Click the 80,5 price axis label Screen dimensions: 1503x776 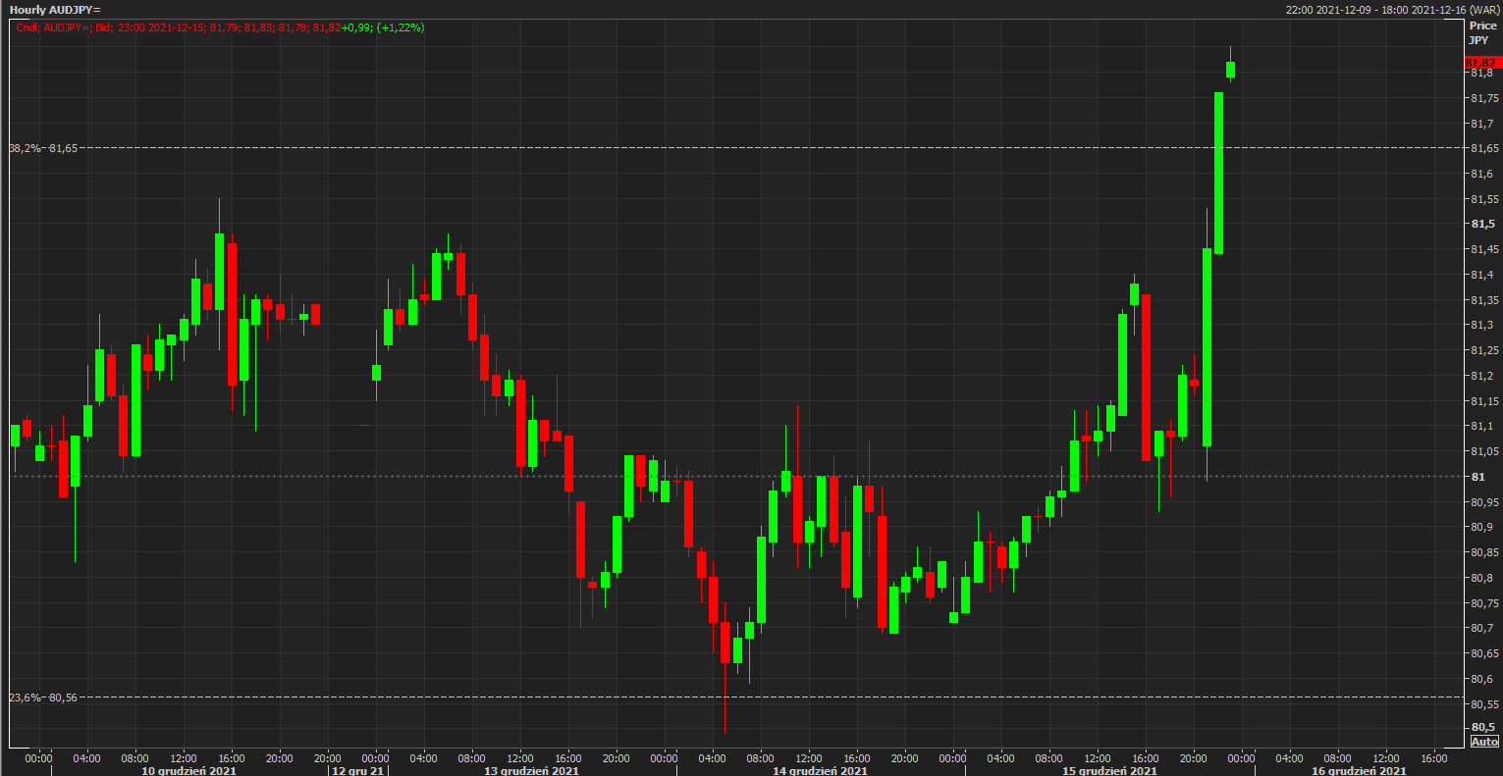click(x=1481, y=727)
